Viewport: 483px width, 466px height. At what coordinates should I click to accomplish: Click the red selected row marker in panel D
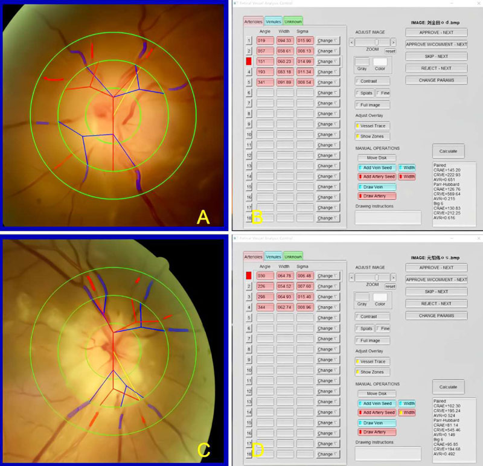coord(249,276)
